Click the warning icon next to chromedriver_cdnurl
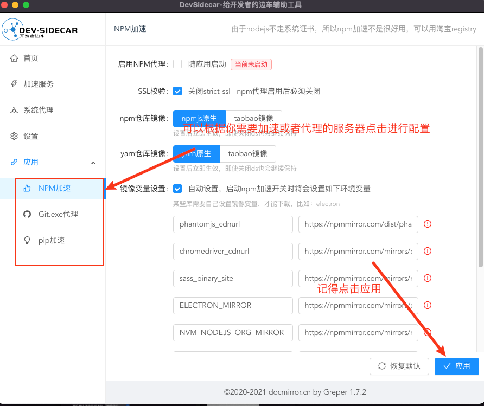This screenshot has width=484, height=406. click(x=427, y=251)
